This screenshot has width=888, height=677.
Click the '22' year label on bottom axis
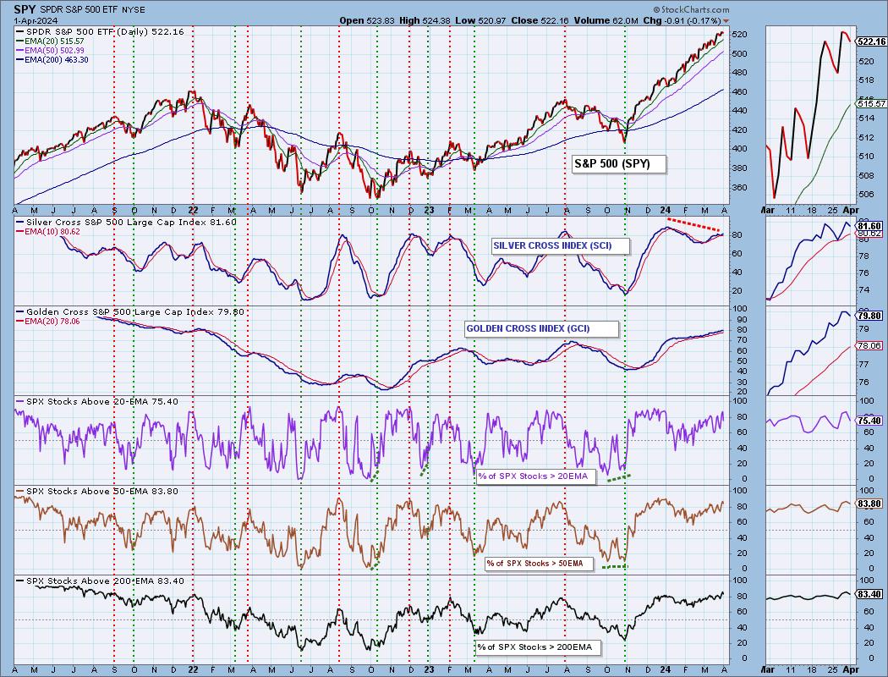[x=193, y=669]
